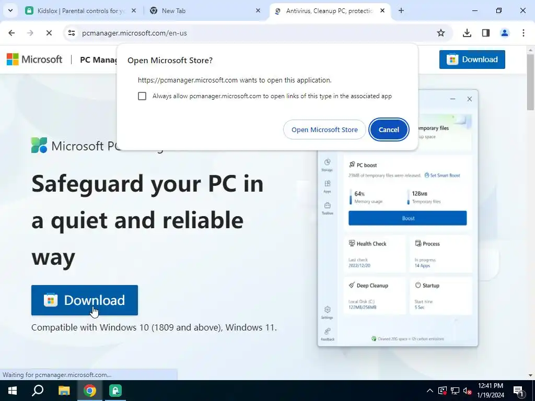This screenshot has height=401, width=535.
Task: Close the Kidslox tab
Action: pyautogui.click(x=134, y=11)
